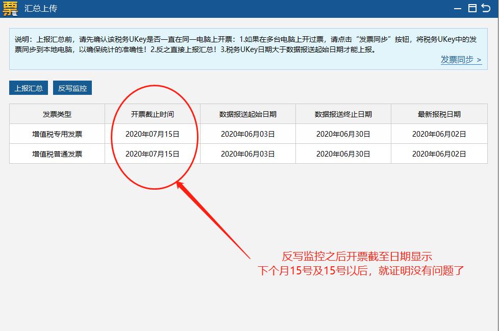
Task: Click the arrow symbol beside 发票同步
Action: [478, 60]
